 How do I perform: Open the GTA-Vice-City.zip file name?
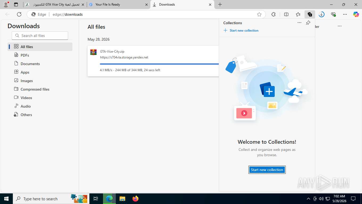point(112,52)
